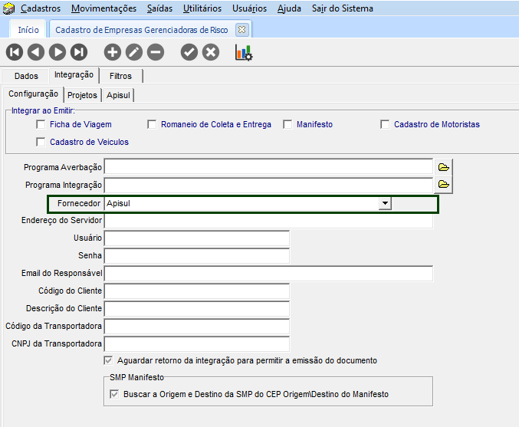Cancel changes with the X icon

coord(211,52)
